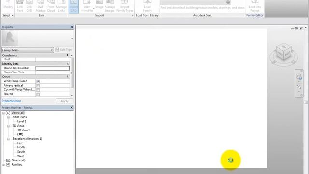Screen dimensions: 309x174
Task: Click the ViewCube in the 3D view
Action: 283,52
